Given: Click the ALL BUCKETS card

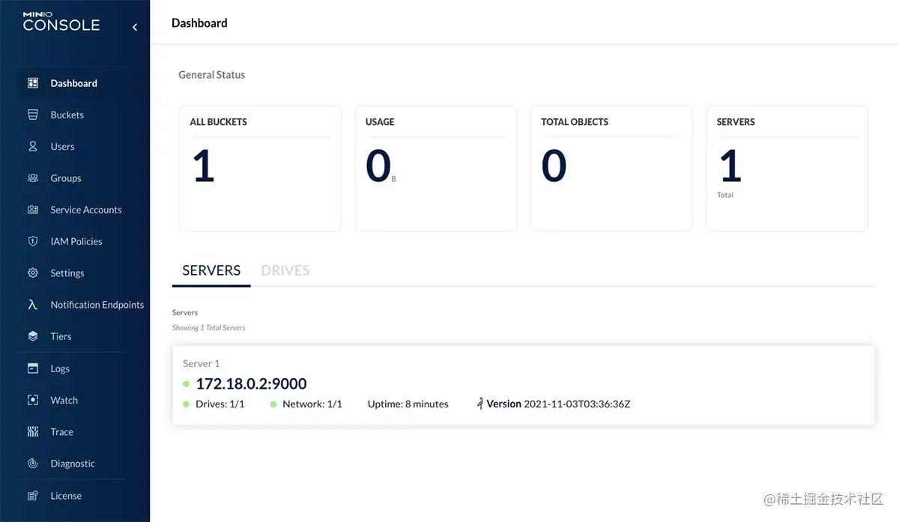Looking at the screenshot, I should (260, 168).
